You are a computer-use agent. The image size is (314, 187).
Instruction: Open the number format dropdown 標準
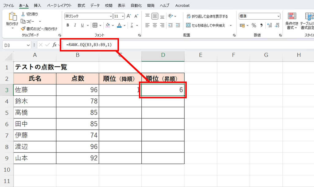click(278, 16)
